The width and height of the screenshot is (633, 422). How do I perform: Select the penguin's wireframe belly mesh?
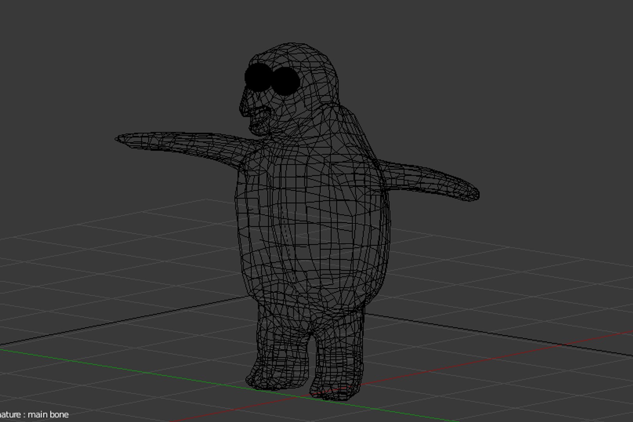tap(312, 231)
